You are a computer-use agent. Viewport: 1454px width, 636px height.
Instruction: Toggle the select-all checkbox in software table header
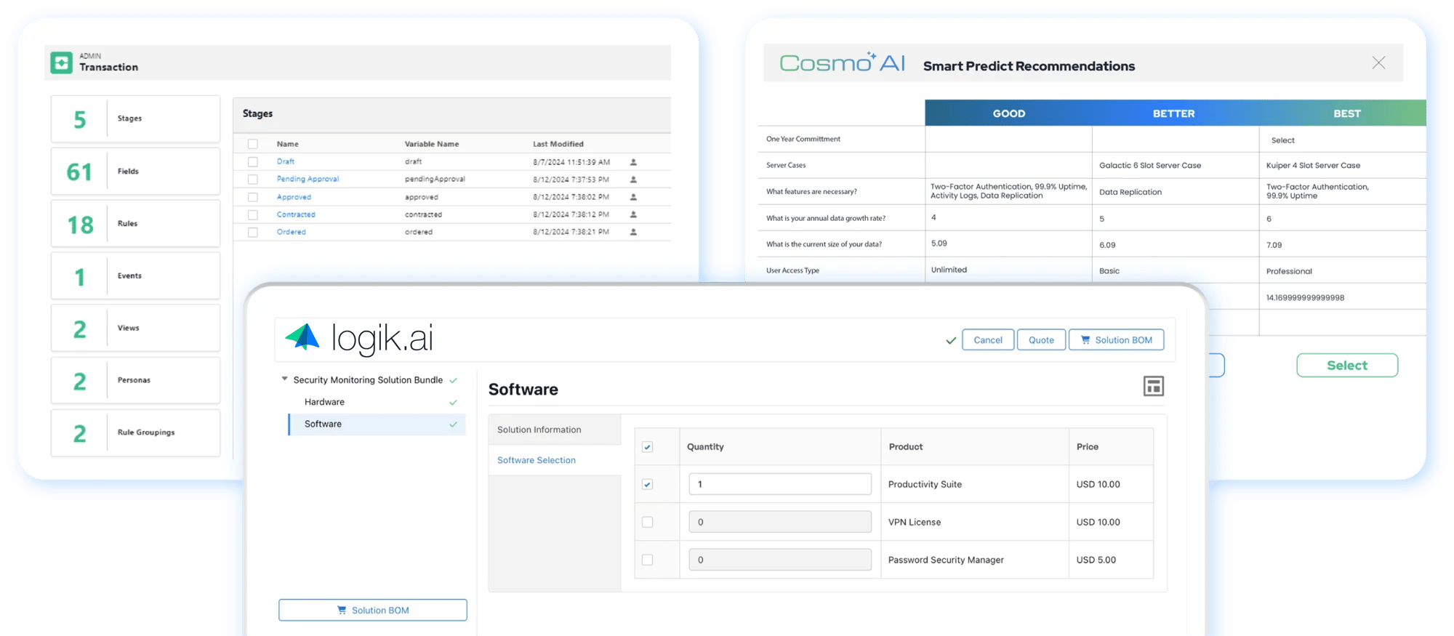tap(647, 447)
